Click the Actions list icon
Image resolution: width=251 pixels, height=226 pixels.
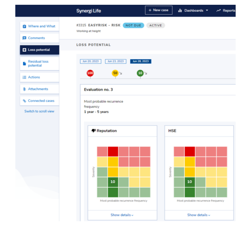tap(24, 77)
